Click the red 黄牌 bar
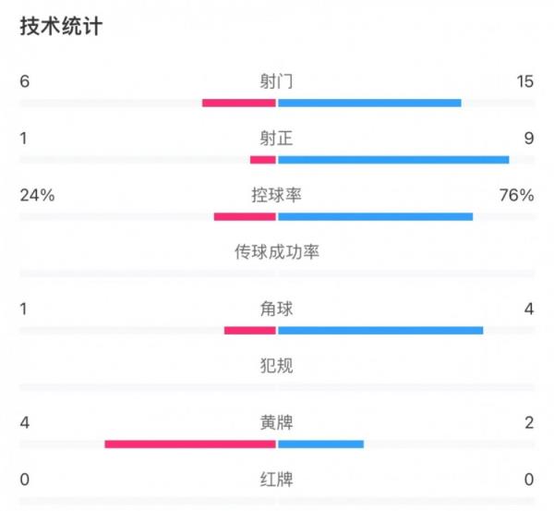This screenshot has height=511, width=554. [x=190, y=444]
